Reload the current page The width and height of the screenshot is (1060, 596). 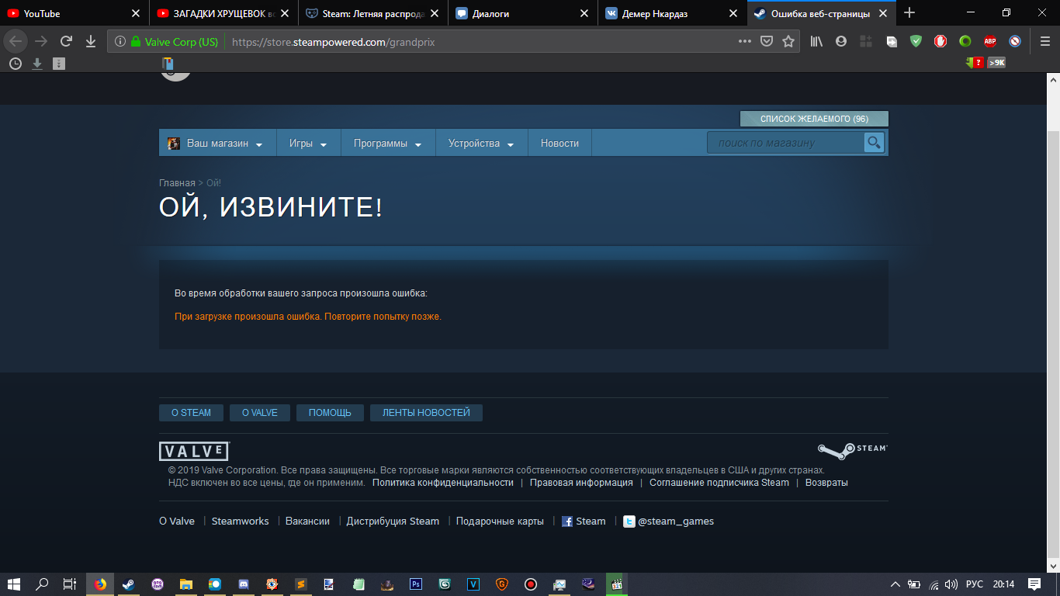[66, 42]
